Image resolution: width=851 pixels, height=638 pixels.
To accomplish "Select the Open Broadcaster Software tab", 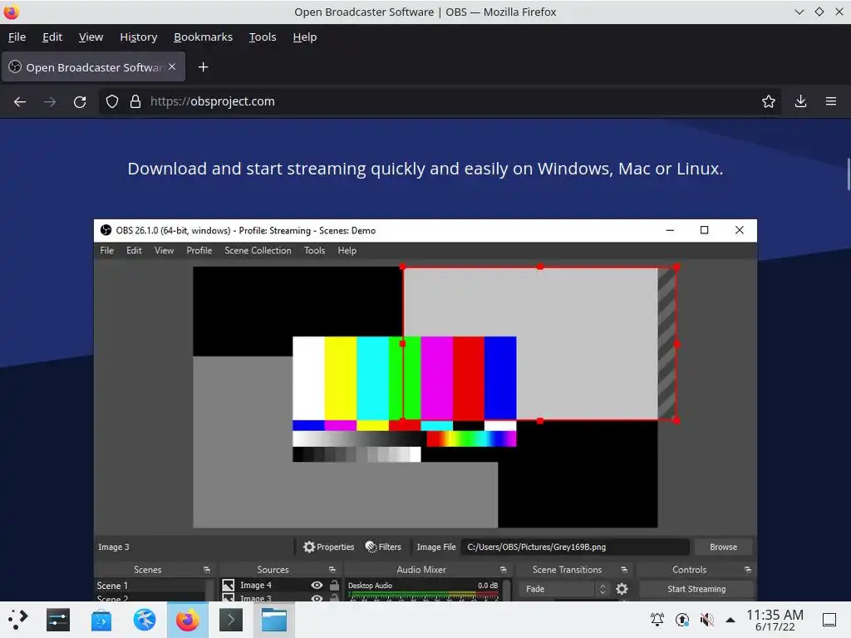I will pyautogui.click(x=93, y=66).
